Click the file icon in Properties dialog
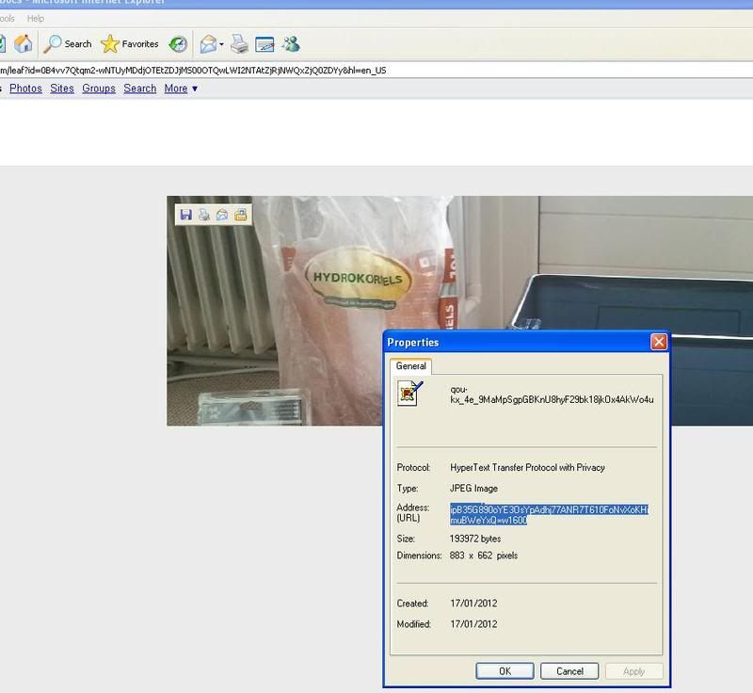The image size is (753, 693). (409, 393)
